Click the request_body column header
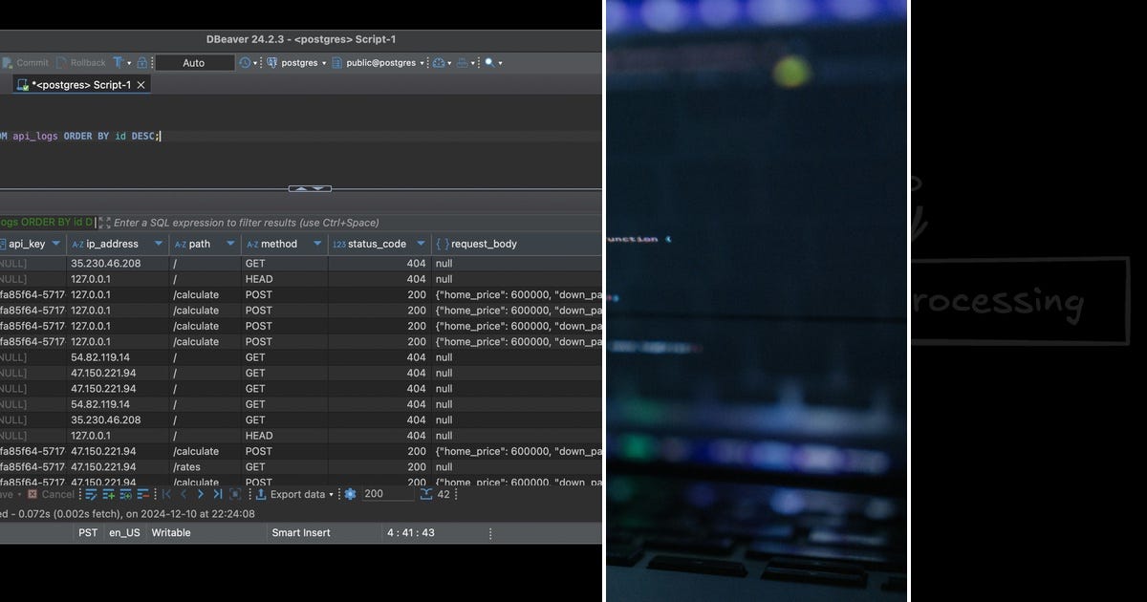Screen dimensions: 1147x602 coord(517,244)
